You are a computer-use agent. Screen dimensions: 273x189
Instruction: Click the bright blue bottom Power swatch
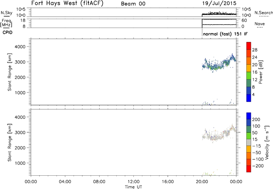[x=249, y=98]
